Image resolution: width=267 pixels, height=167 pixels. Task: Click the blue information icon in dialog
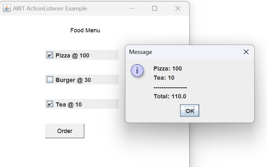(137, 71)
